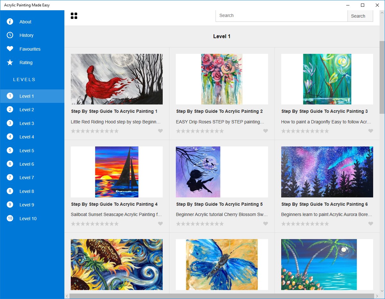
Task: Open Dragonfly painting thumbnail
Action: click(327, 79)
